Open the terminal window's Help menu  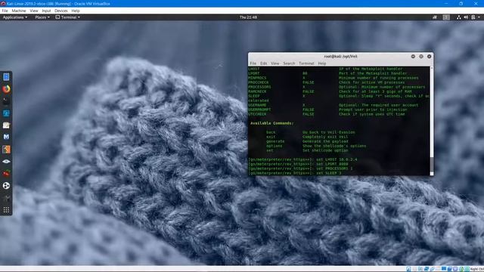(322, 63)
